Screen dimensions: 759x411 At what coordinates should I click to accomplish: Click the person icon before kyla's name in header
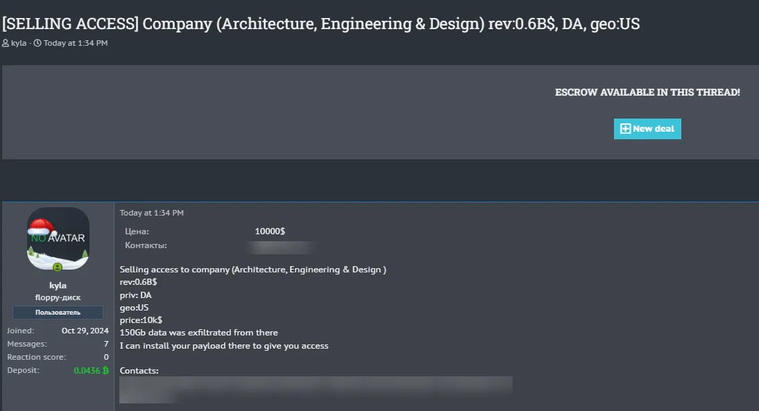click(6, 43)
